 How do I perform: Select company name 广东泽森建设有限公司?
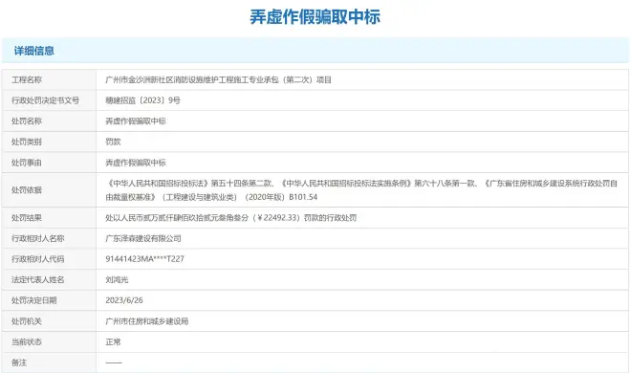click(x=143, y=238)
